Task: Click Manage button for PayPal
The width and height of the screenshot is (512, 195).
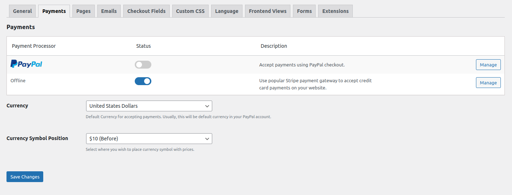Action: (x=488, y=65)
